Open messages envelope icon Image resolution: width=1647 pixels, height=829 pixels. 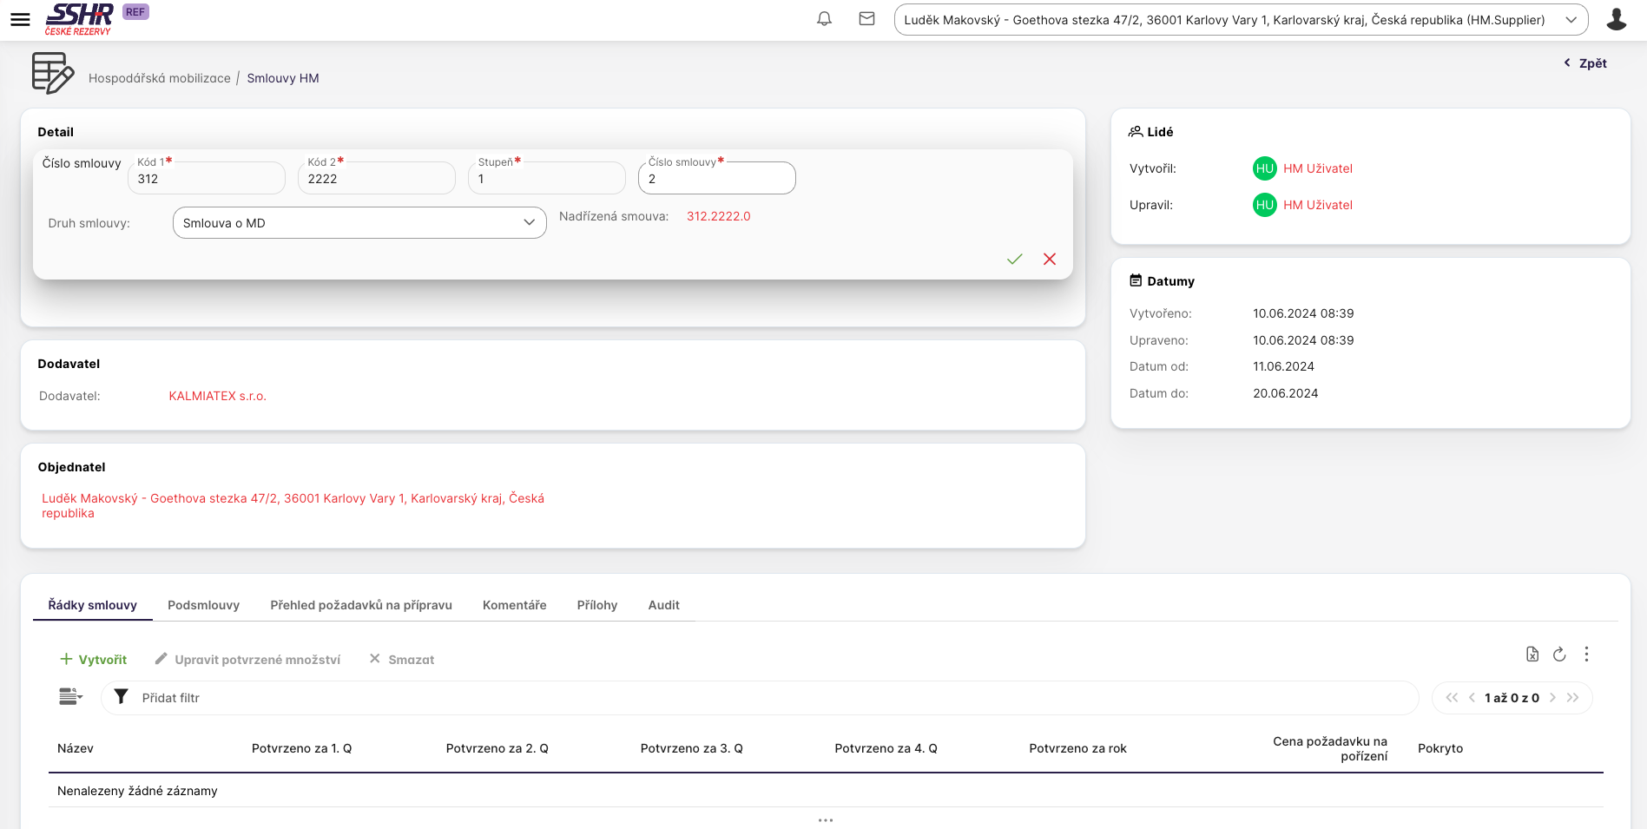pyautogui.click(x=866, y=19)
